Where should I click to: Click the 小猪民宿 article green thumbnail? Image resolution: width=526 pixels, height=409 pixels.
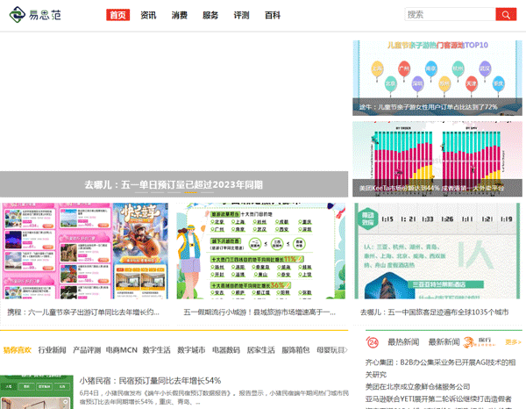tap(37, 391)
